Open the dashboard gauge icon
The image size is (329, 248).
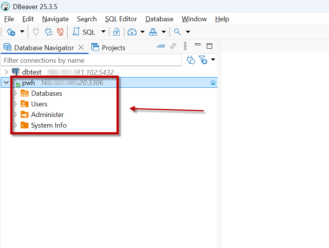coord(132,32)
